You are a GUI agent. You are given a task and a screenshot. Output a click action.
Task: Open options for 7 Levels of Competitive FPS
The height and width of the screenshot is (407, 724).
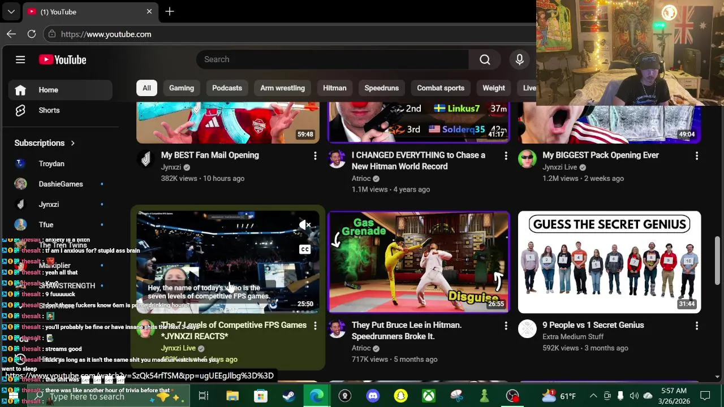click(x=315, y=326)
